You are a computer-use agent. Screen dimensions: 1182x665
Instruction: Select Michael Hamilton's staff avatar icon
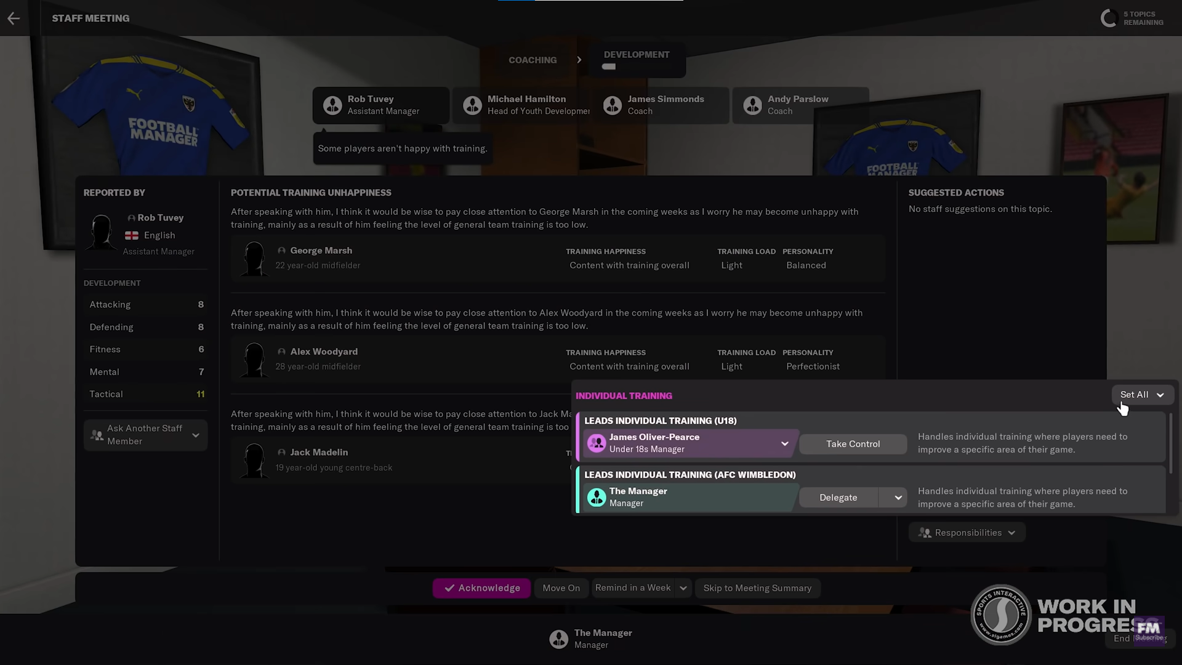click(x=472, y=105)
